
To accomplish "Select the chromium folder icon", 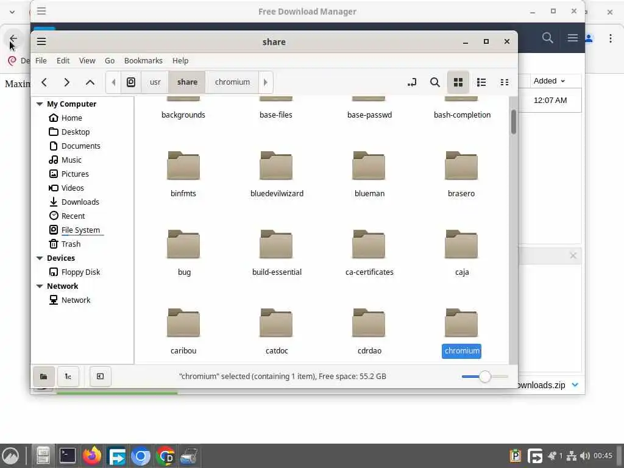I will (x=461, y=323).
